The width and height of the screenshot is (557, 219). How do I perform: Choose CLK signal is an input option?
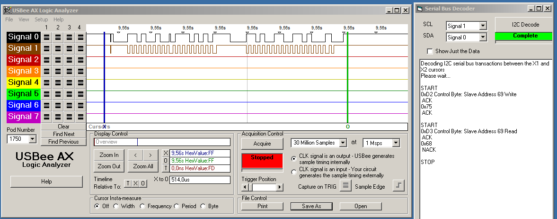click(x=294, y=172)
